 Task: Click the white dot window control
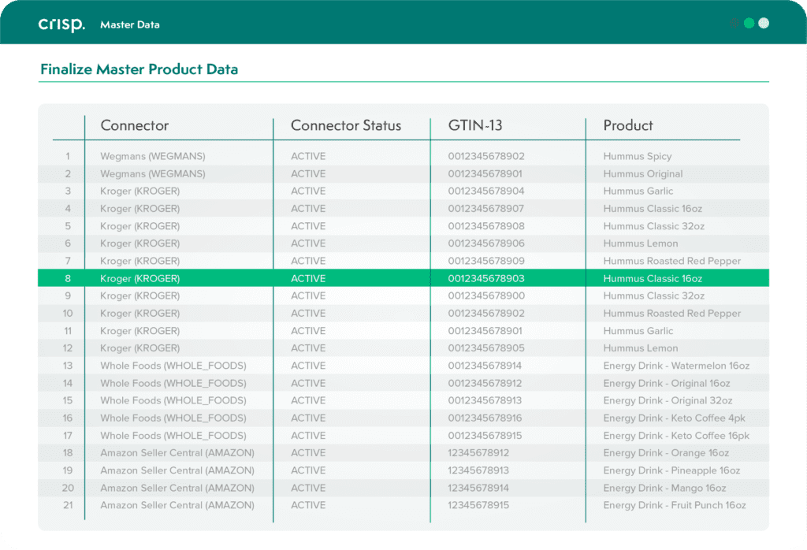764,23
